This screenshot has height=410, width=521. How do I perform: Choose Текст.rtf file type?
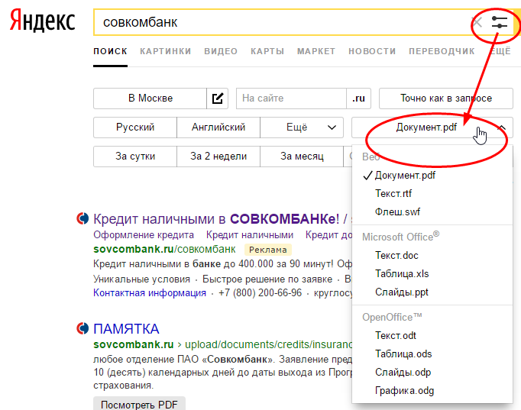432,193
